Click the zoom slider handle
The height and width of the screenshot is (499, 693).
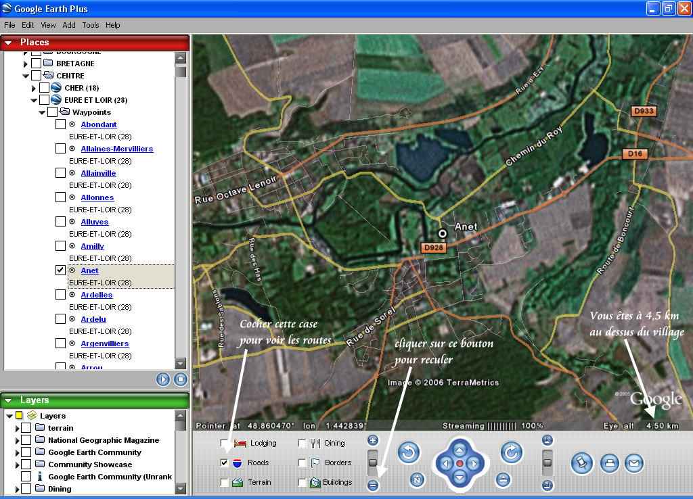pyautogui.click(x=373, y=462)
